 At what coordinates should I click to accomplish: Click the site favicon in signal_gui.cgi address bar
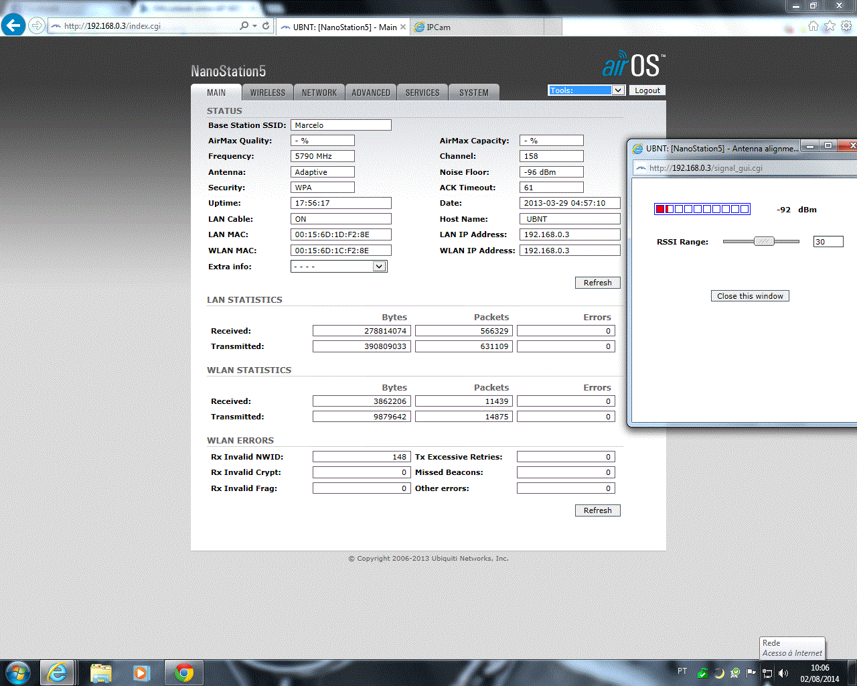(x=641, y=168)
